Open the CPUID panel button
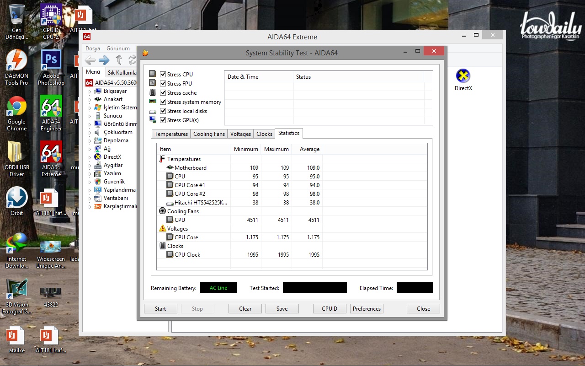The width and height of the screenshot is (585, 366). tap(330, 309)
